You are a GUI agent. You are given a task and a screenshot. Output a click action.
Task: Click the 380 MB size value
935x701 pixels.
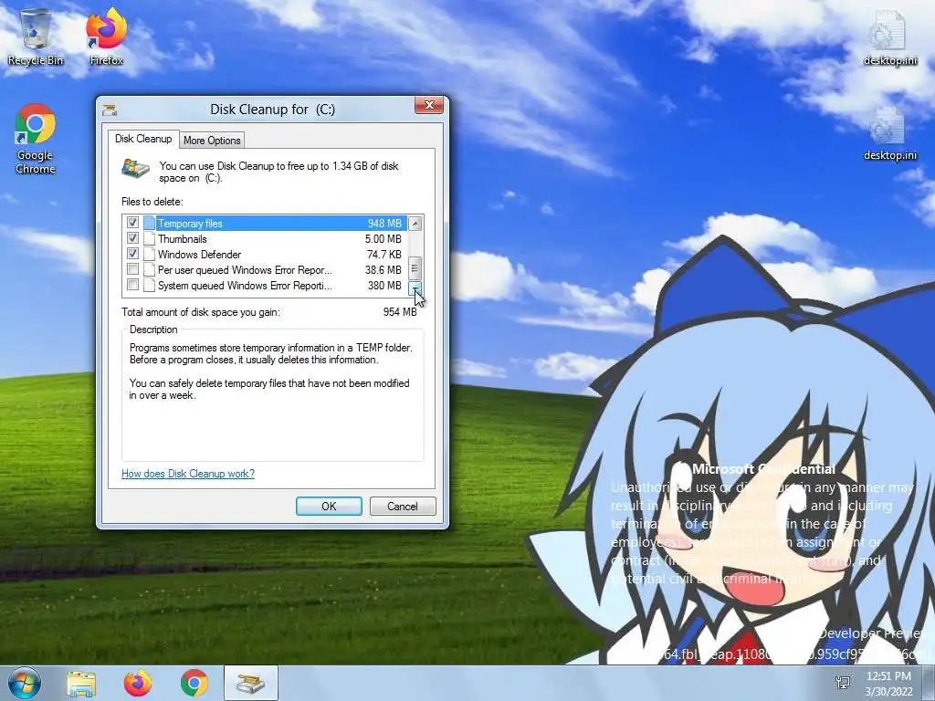384,286
